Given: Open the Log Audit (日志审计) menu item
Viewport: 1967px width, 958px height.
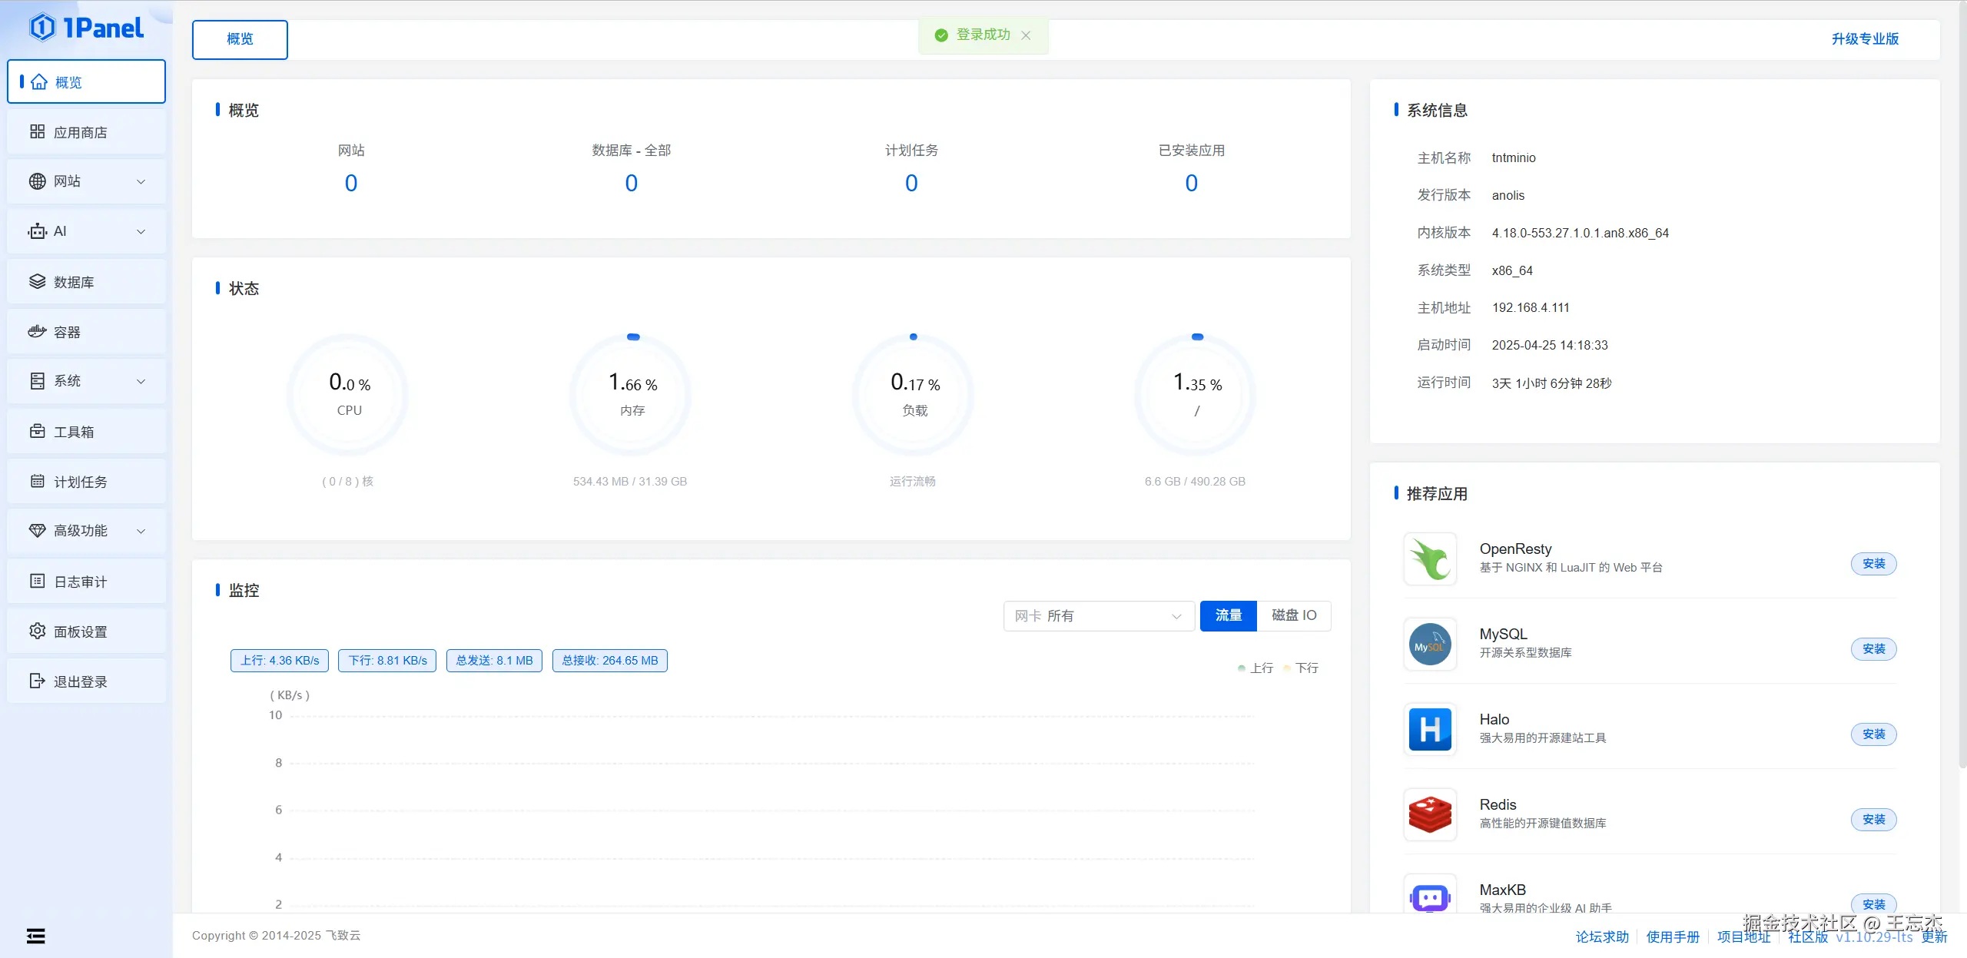Looking at the screenshot, I should pyautogui.click(x=80, y=582).
